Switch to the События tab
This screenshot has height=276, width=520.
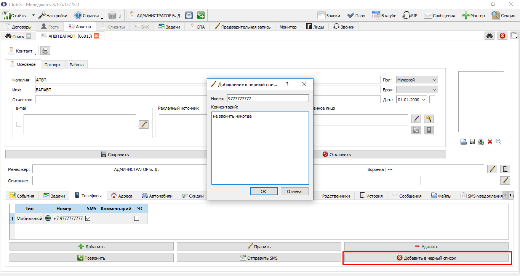22,196
